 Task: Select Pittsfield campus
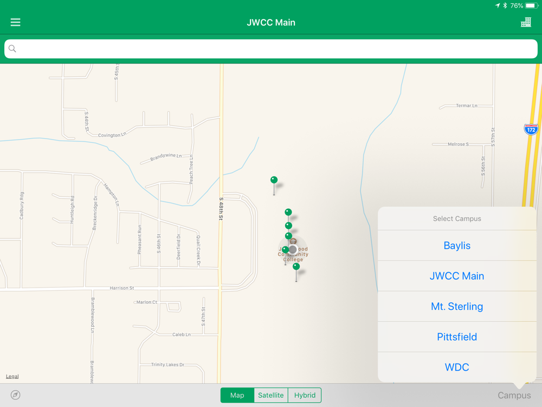click(457, 337)
